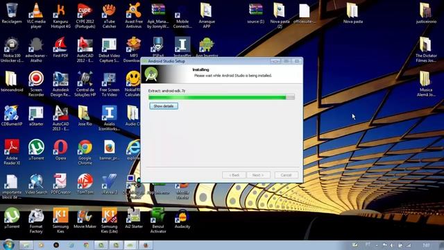Select the Google Chrome desktop shortcut

click(85, 152)
